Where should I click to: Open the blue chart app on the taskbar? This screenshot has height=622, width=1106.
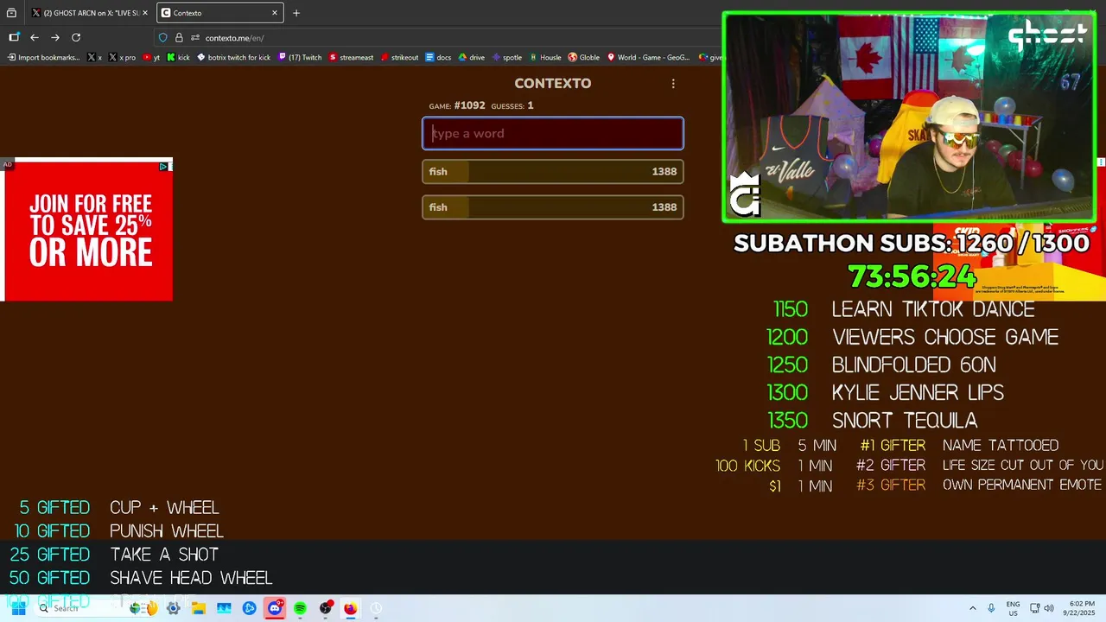[224, 608]
